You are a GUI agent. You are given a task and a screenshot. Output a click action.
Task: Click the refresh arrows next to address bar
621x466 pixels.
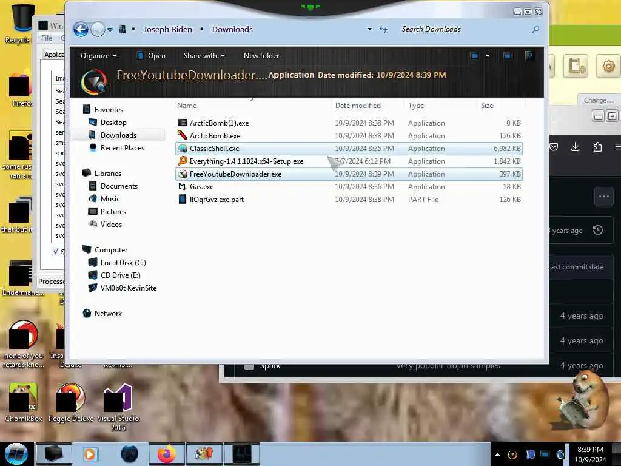[x=383, y=29]
